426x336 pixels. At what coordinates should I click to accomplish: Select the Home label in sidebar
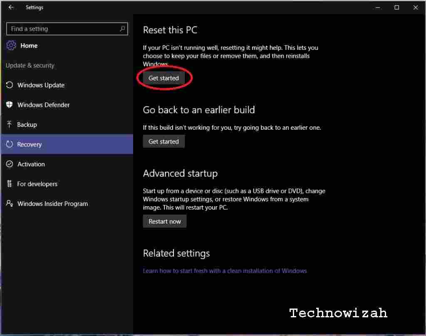[x=29, y=46]
